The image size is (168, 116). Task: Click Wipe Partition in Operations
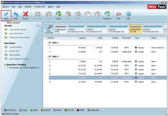pyautogui.click(x=15, y=55)
